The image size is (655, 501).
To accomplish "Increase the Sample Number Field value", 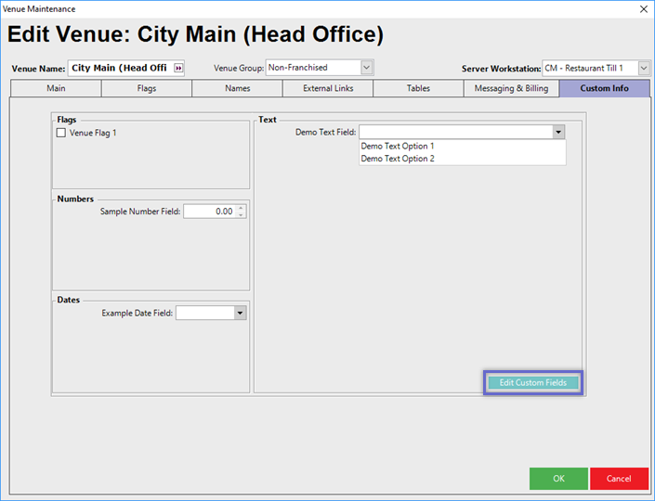I will coord(242,208).
